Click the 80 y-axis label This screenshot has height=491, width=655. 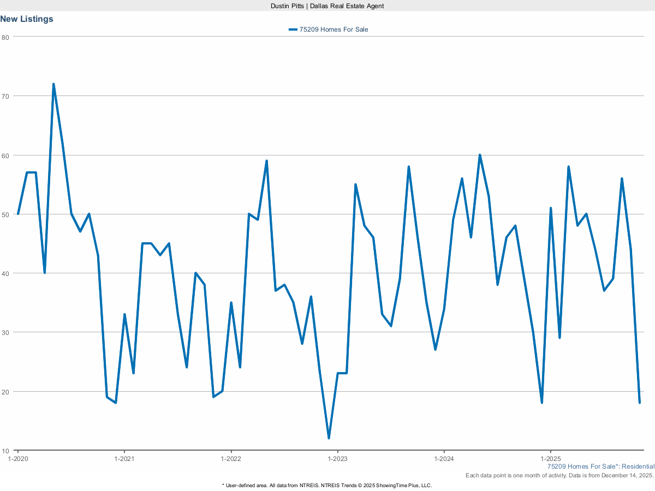pyautogui.click(x=5, y=37)
